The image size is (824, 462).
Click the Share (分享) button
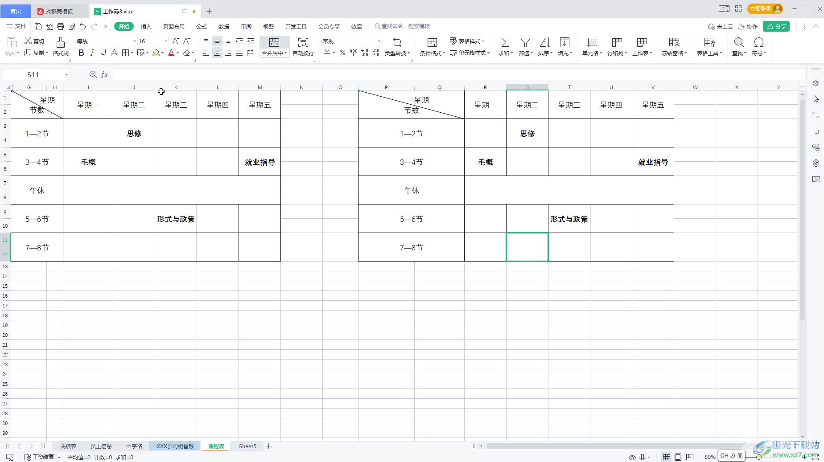coord(776,26)
